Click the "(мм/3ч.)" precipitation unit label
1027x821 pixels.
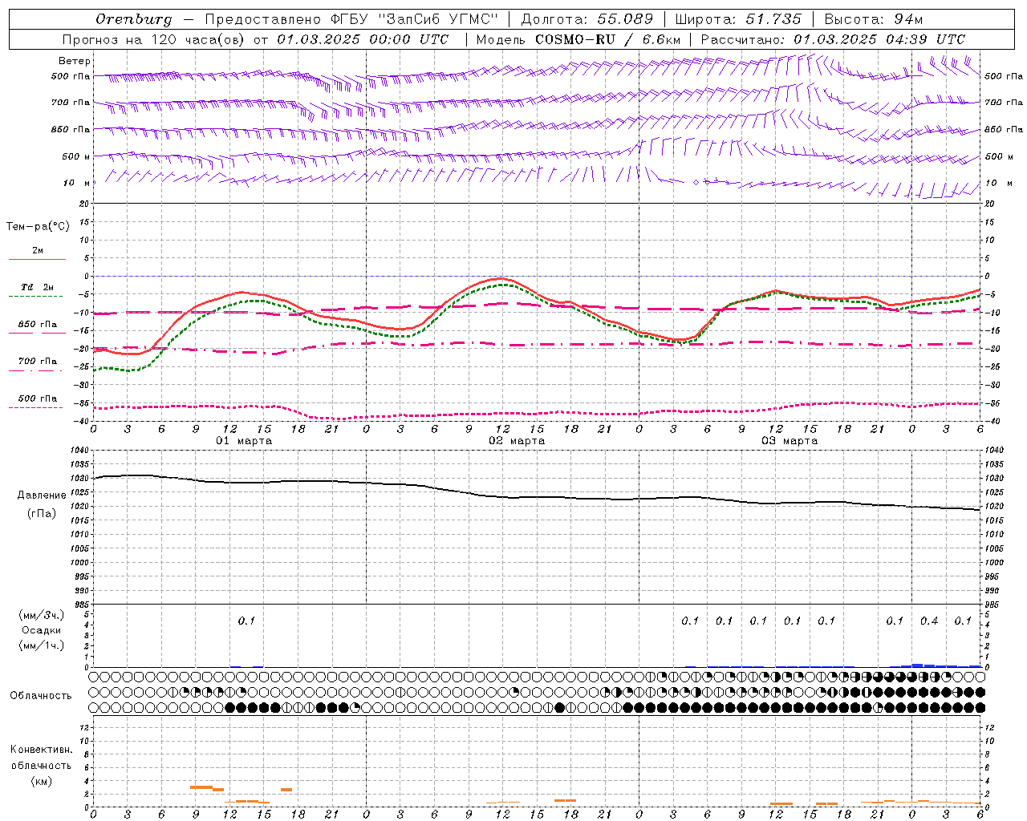[41, 615]
